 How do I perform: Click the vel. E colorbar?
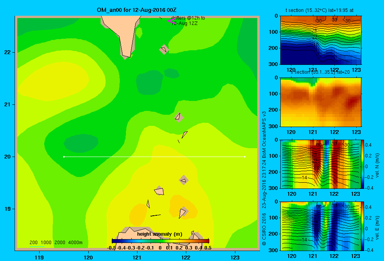(363, 226)
